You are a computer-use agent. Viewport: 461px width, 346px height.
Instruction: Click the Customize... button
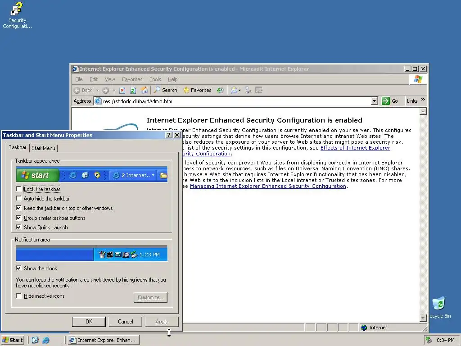pyautogui.click(x=150, y=297)
